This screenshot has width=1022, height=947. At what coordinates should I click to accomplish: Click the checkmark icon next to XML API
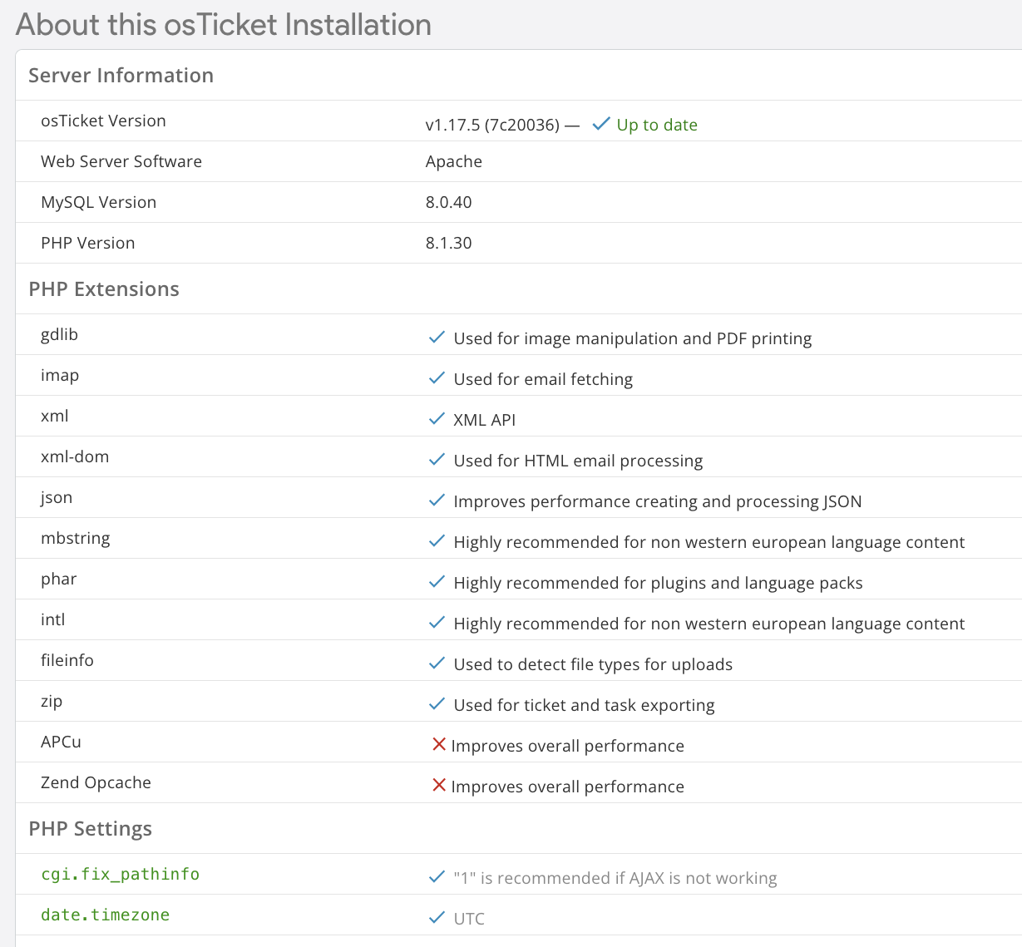(x=437, y=419)
